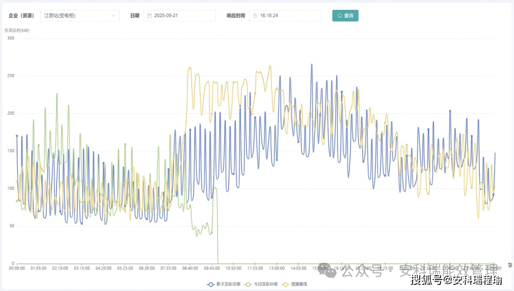
Task: Select the 13:00:00 label on the time axis
Action: point(277,269)
